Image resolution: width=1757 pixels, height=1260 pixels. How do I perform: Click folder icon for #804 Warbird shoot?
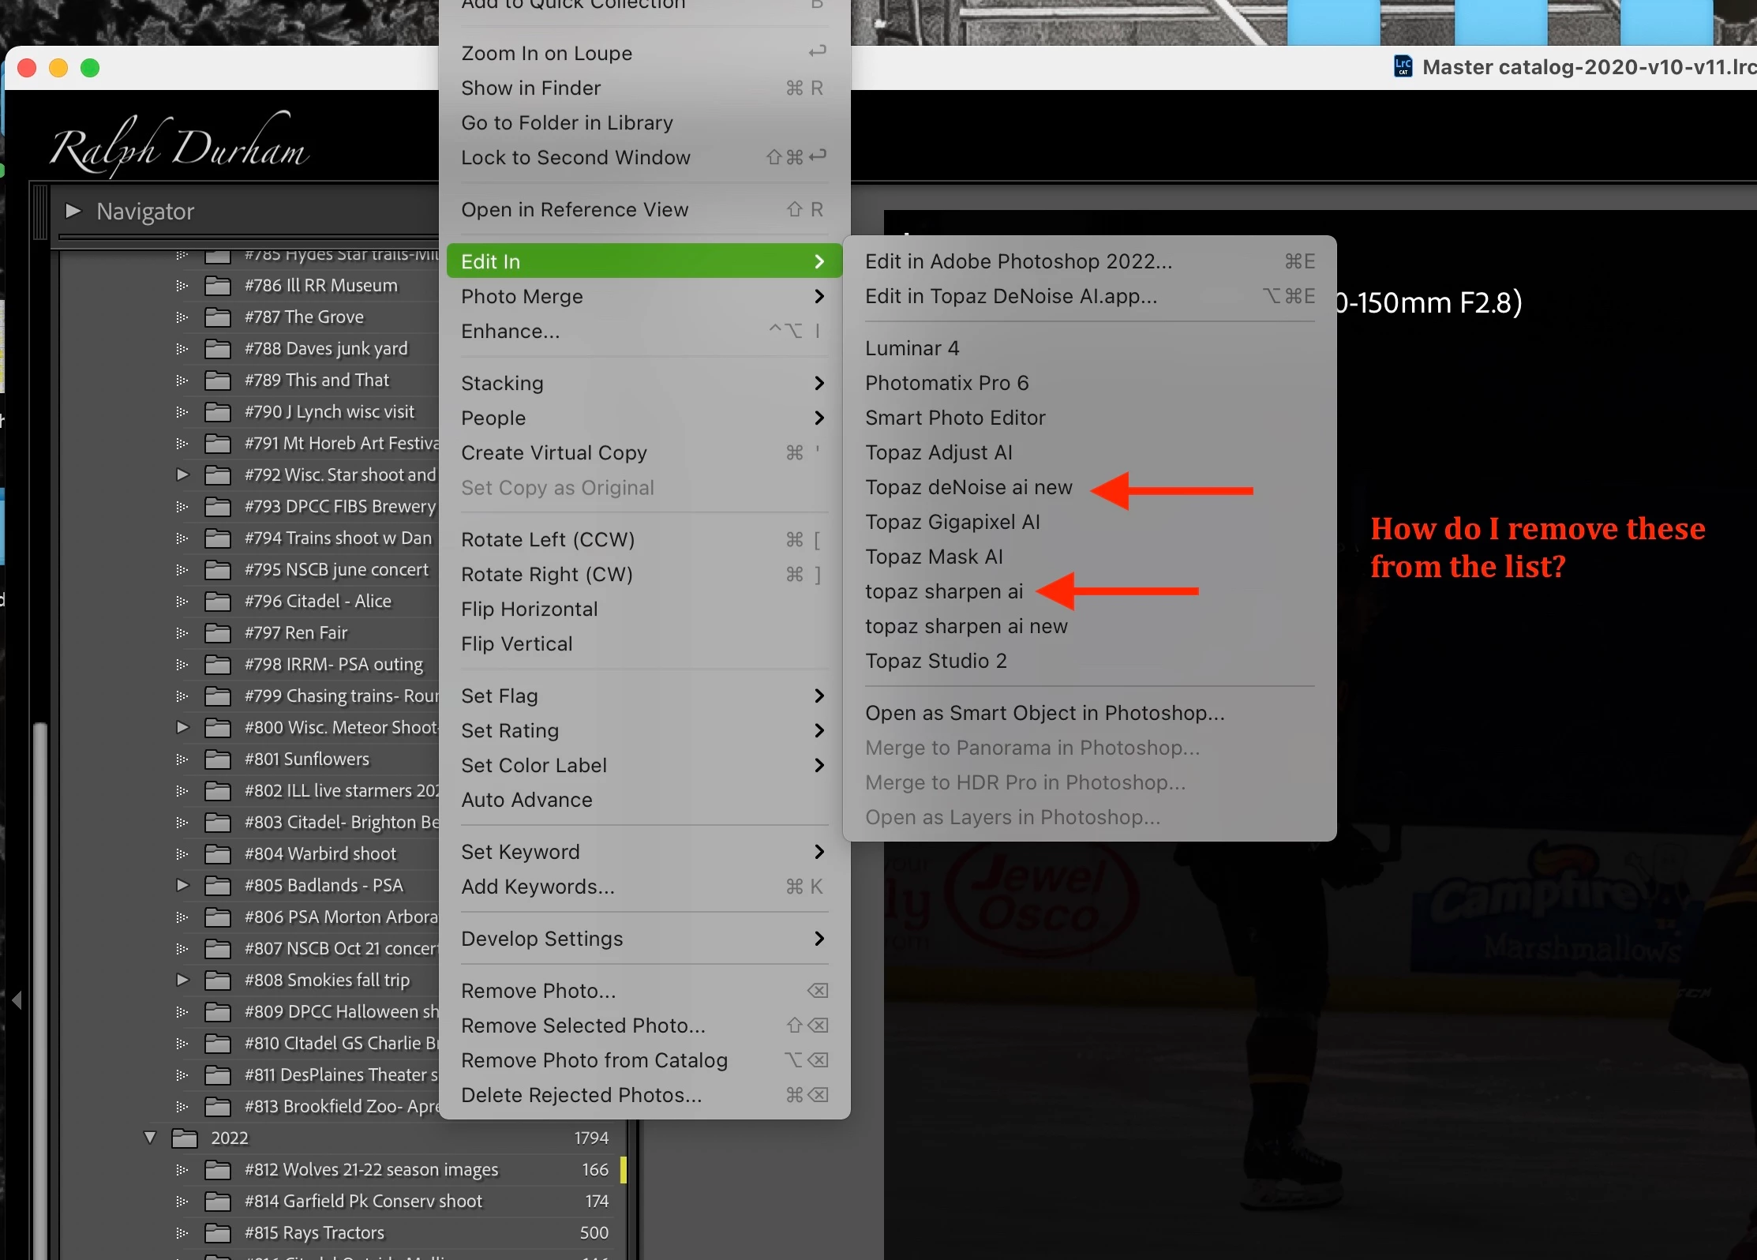[x=218, y=853]
